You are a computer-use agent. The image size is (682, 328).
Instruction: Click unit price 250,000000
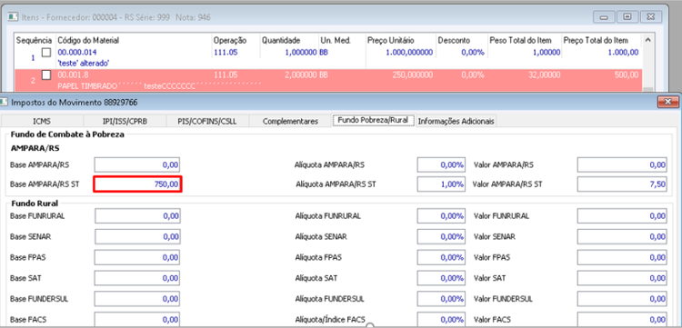(x=414, y=75)
